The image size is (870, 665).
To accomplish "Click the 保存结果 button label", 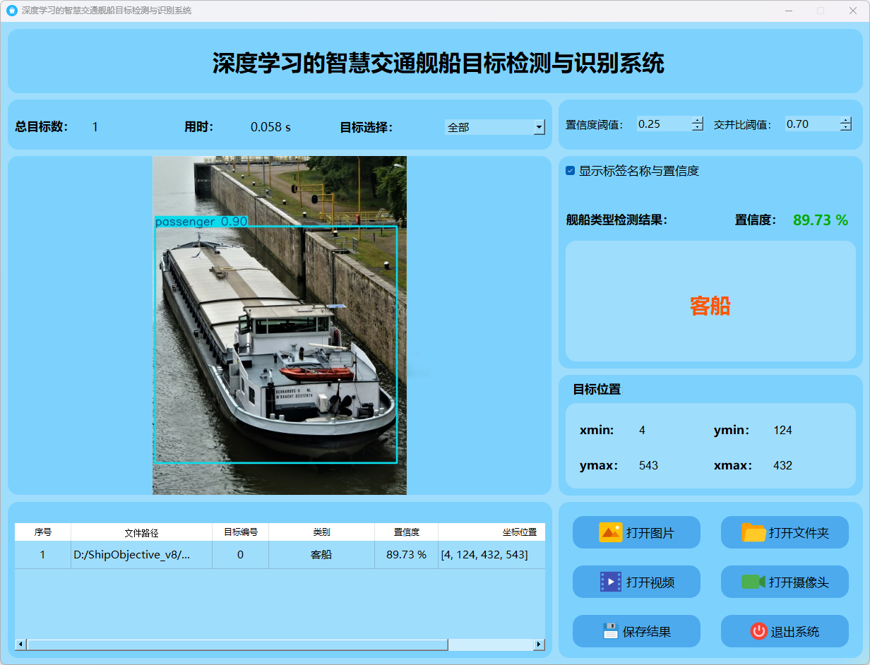I will pos(647,632).
